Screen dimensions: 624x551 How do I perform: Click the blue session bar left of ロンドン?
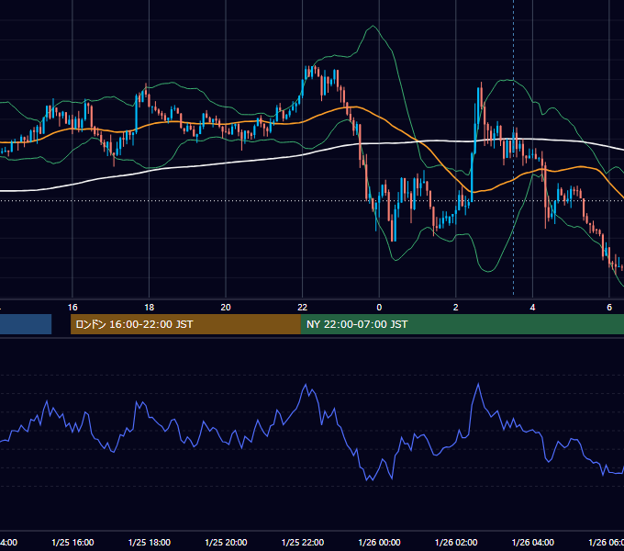26,324
